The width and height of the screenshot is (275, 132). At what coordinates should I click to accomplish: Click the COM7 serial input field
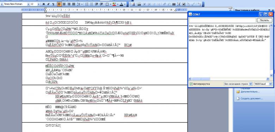click(x=222, y=20)
